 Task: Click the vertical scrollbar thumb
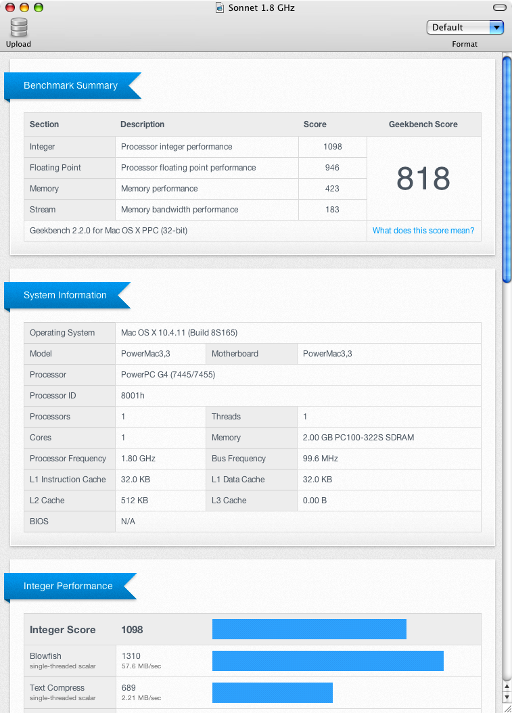click(507, 169)
